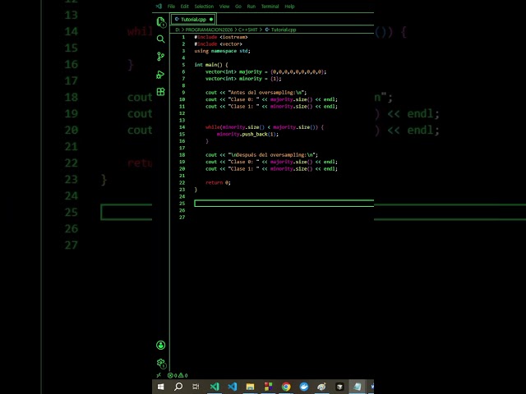Click PROGRAMACION2026 in the breadcrumb
Screen dimensions: 526x394
tap(209, 30)
